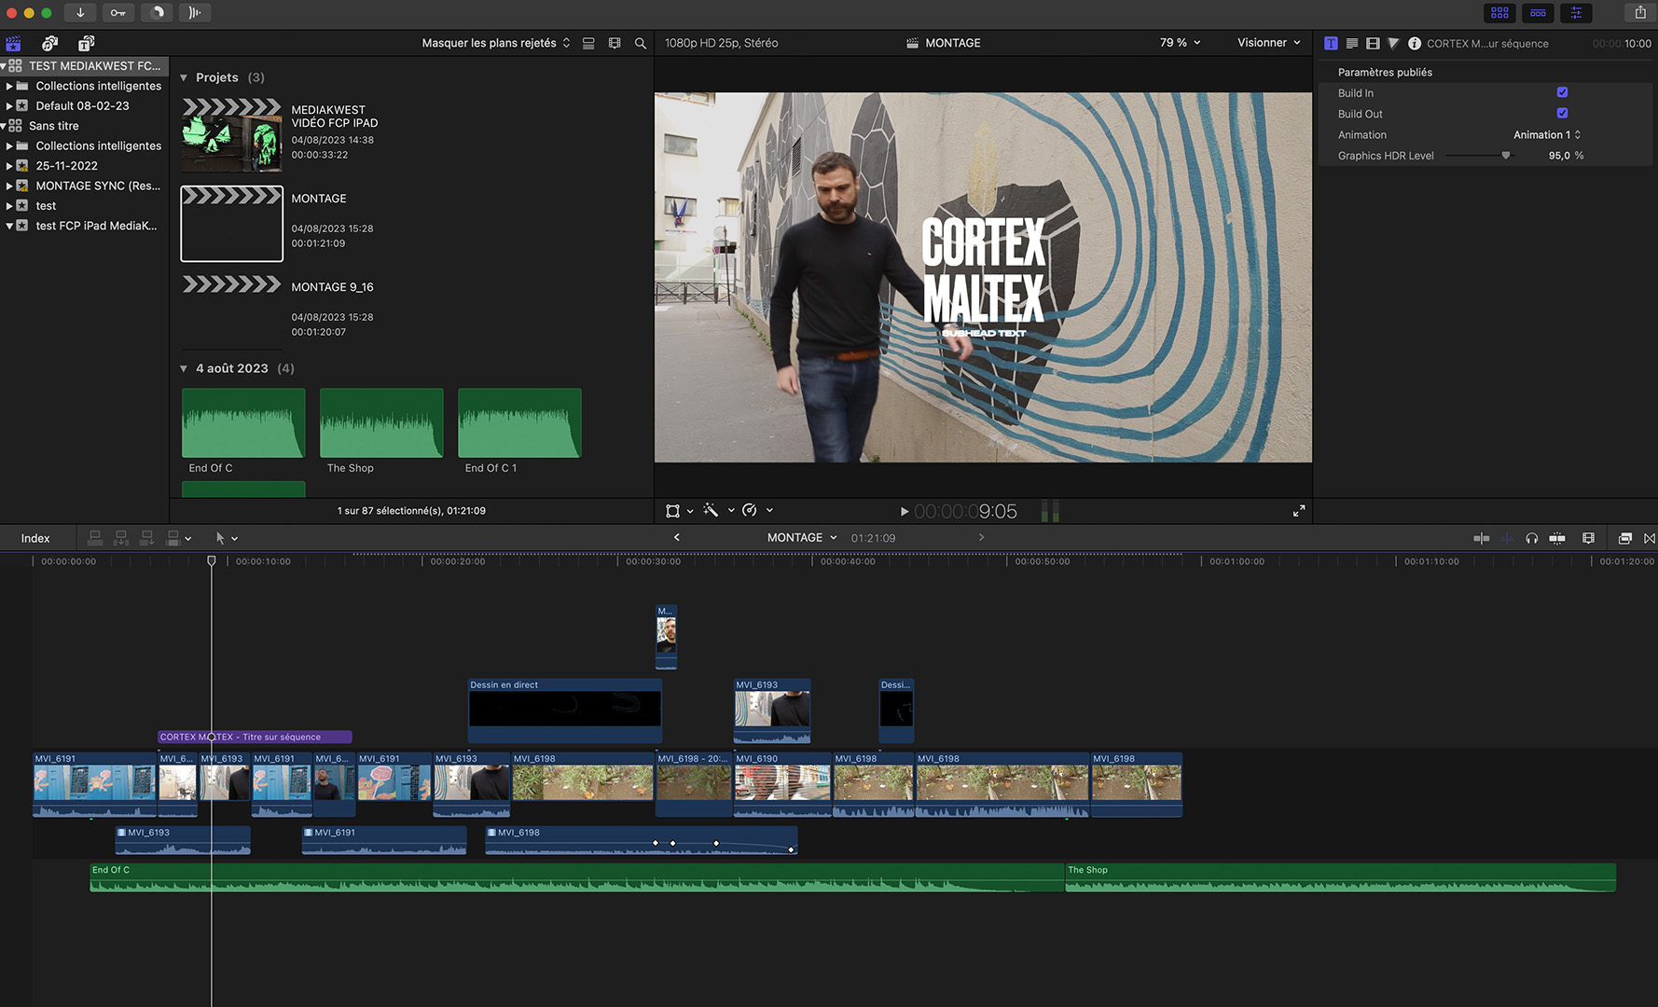Adjust the Graphics HDR Level slider
1658x1007 pixels.
click(1505, 156)
